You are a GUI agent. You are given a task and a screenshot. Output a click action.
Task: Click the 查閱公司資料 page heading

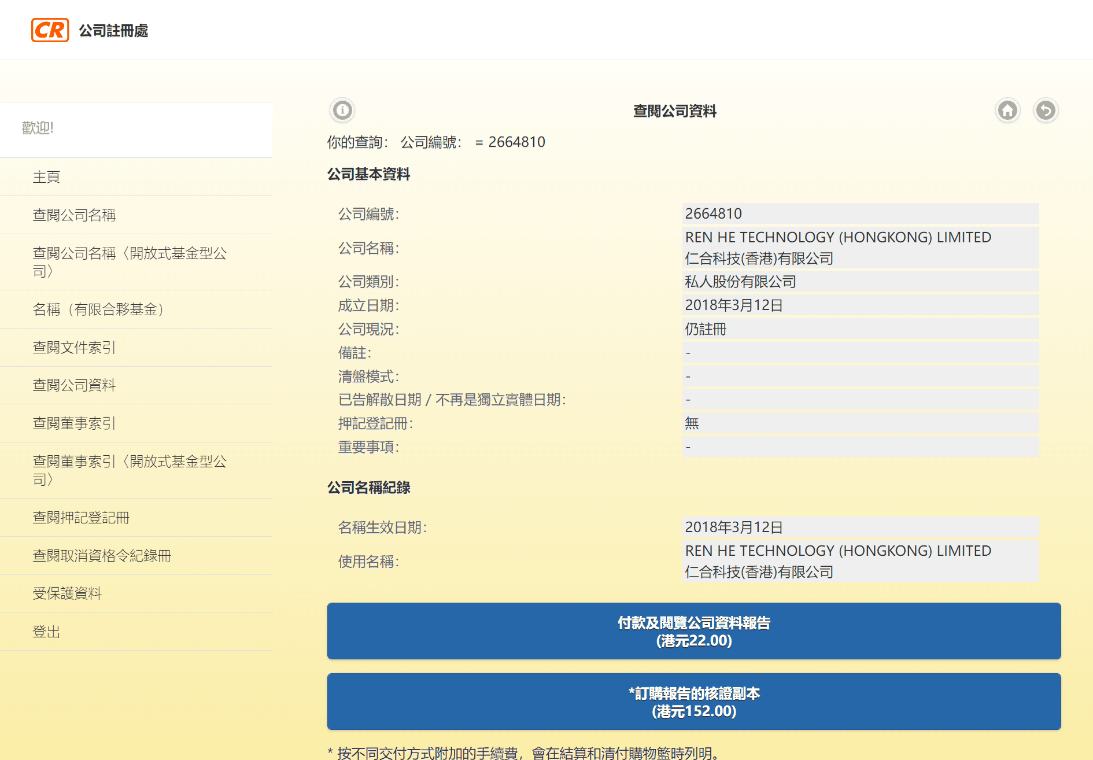(x=674, y=111)
